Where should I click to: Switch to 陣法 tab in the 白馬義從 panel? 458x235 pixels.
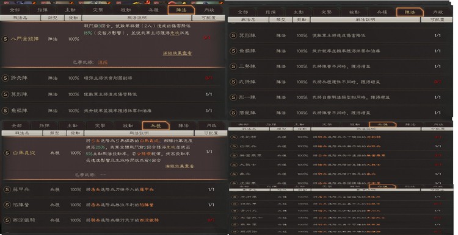(x=183, y=126)
